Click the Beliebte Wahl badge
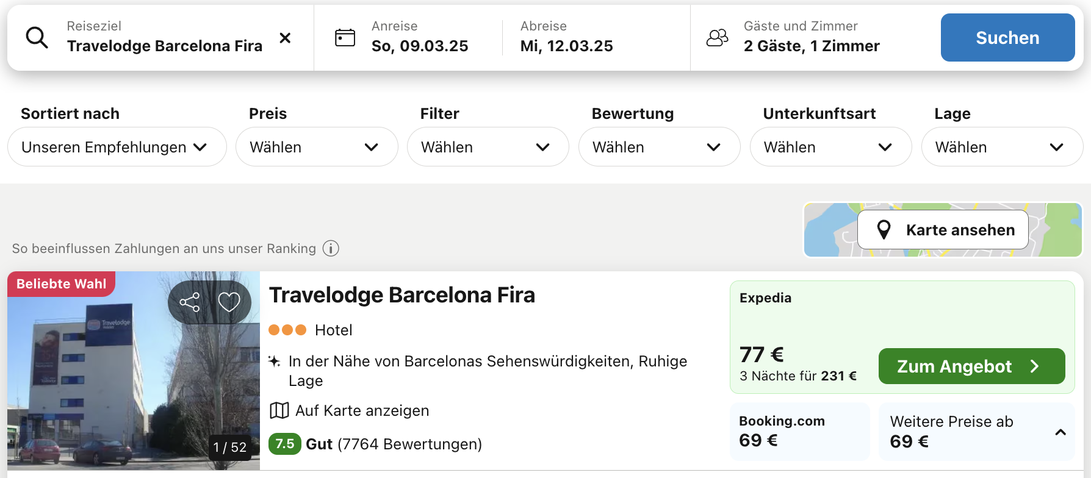Viewport: 1091px width, 478px height. 61,284
